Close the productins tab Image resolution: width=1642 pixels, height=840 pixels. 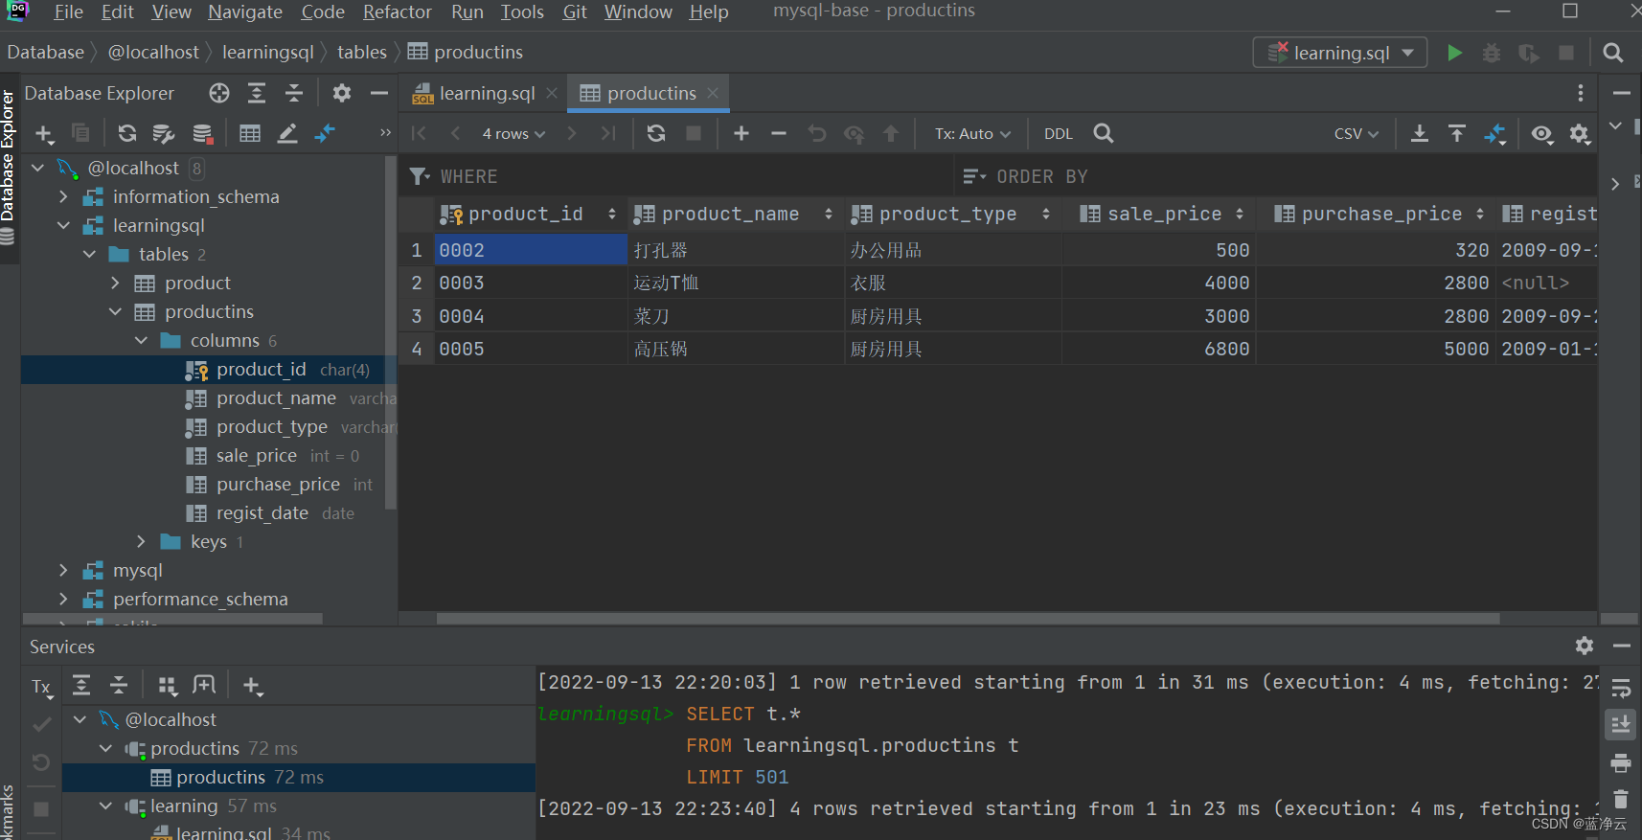point(713,93)
